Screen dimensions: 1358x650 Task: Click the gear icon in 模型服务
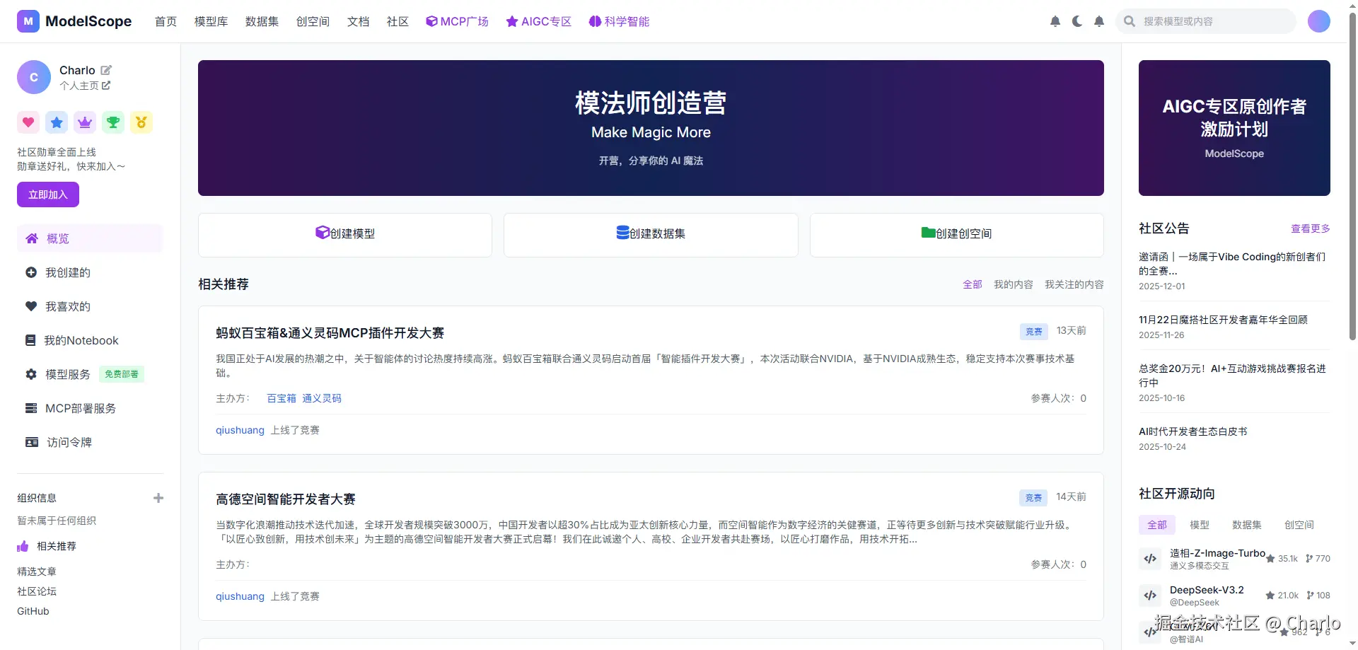point(31,374)
